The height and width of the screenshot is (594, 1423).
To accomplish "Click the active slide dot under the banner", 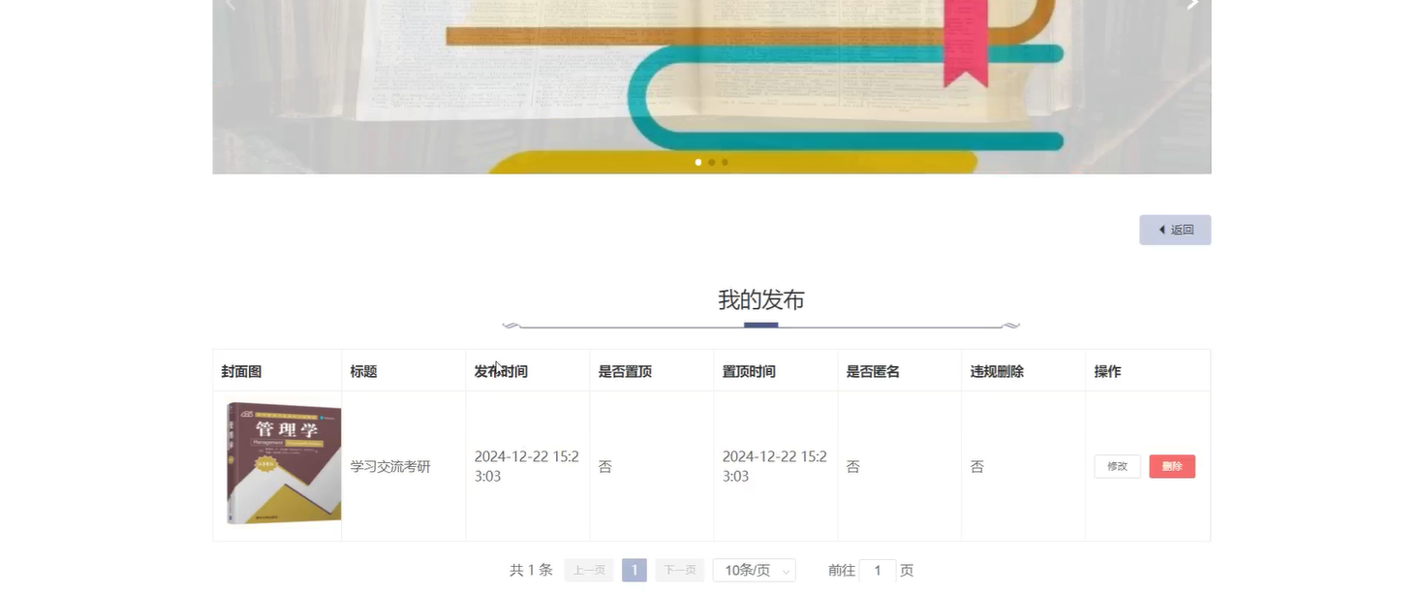I will pyautogui.click(x=697, y=161).
